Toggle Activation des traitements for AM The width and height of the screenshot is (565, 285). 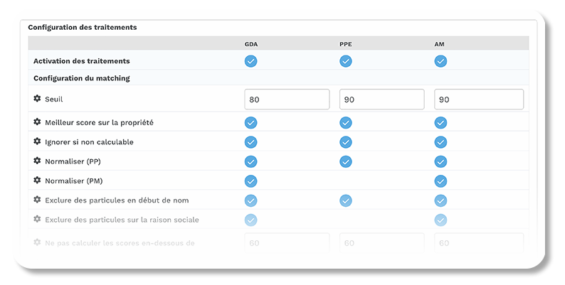coord(440,61)
